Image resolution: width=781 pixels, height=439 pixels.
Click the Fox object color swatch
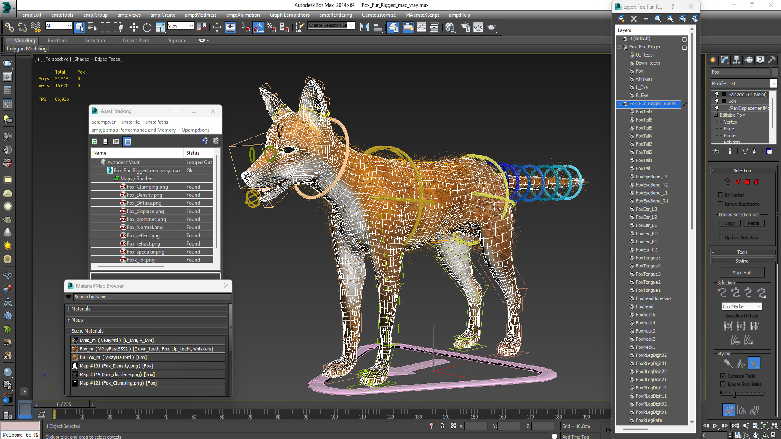[x=775, y=72]
